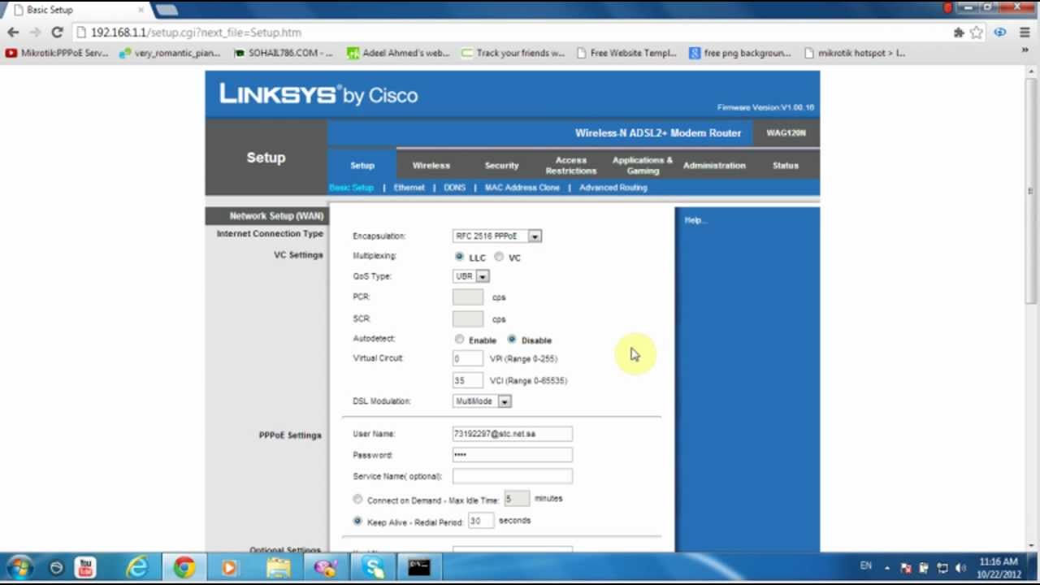Open the EN language indicator

click(x=866, y=566)
